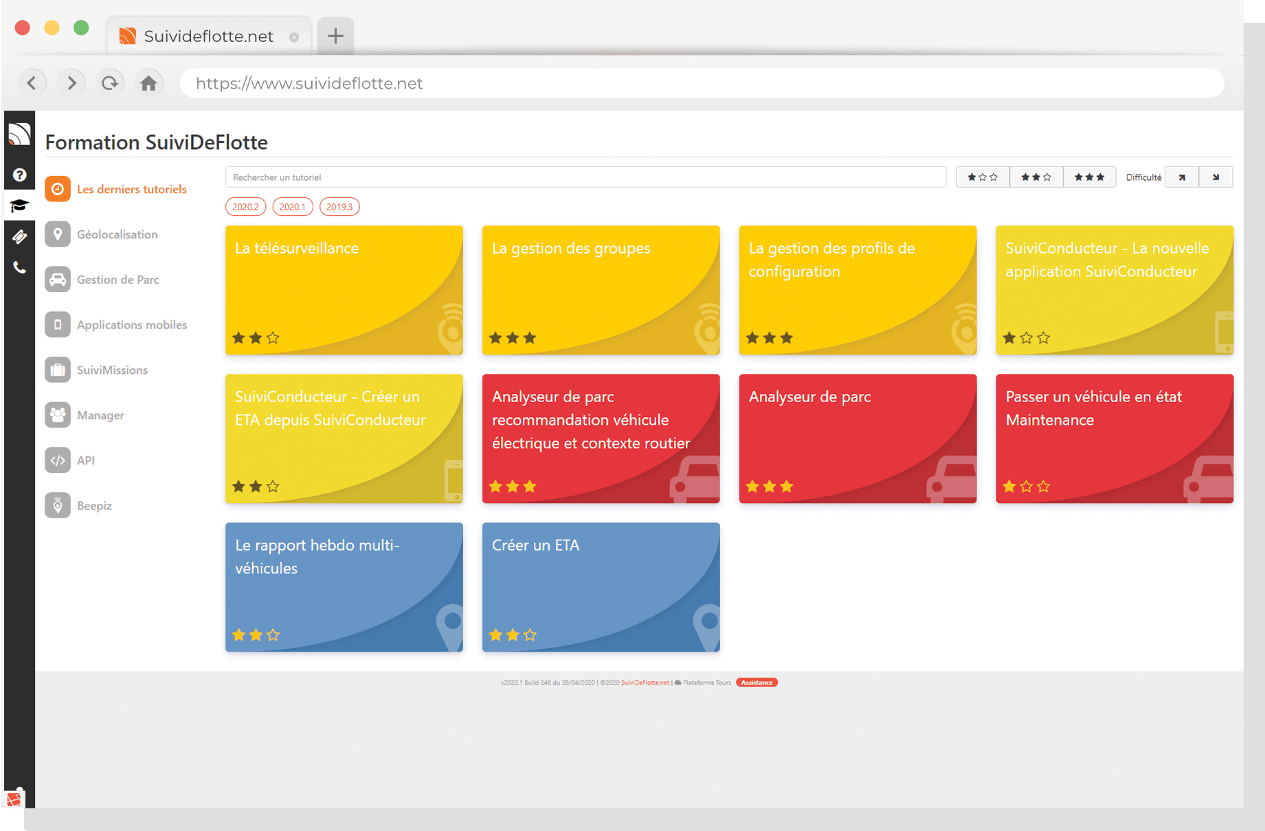Viewport: 1265px width, 831px height.
Task: Open the Beepiz category
Action: [x=95, y=505]
